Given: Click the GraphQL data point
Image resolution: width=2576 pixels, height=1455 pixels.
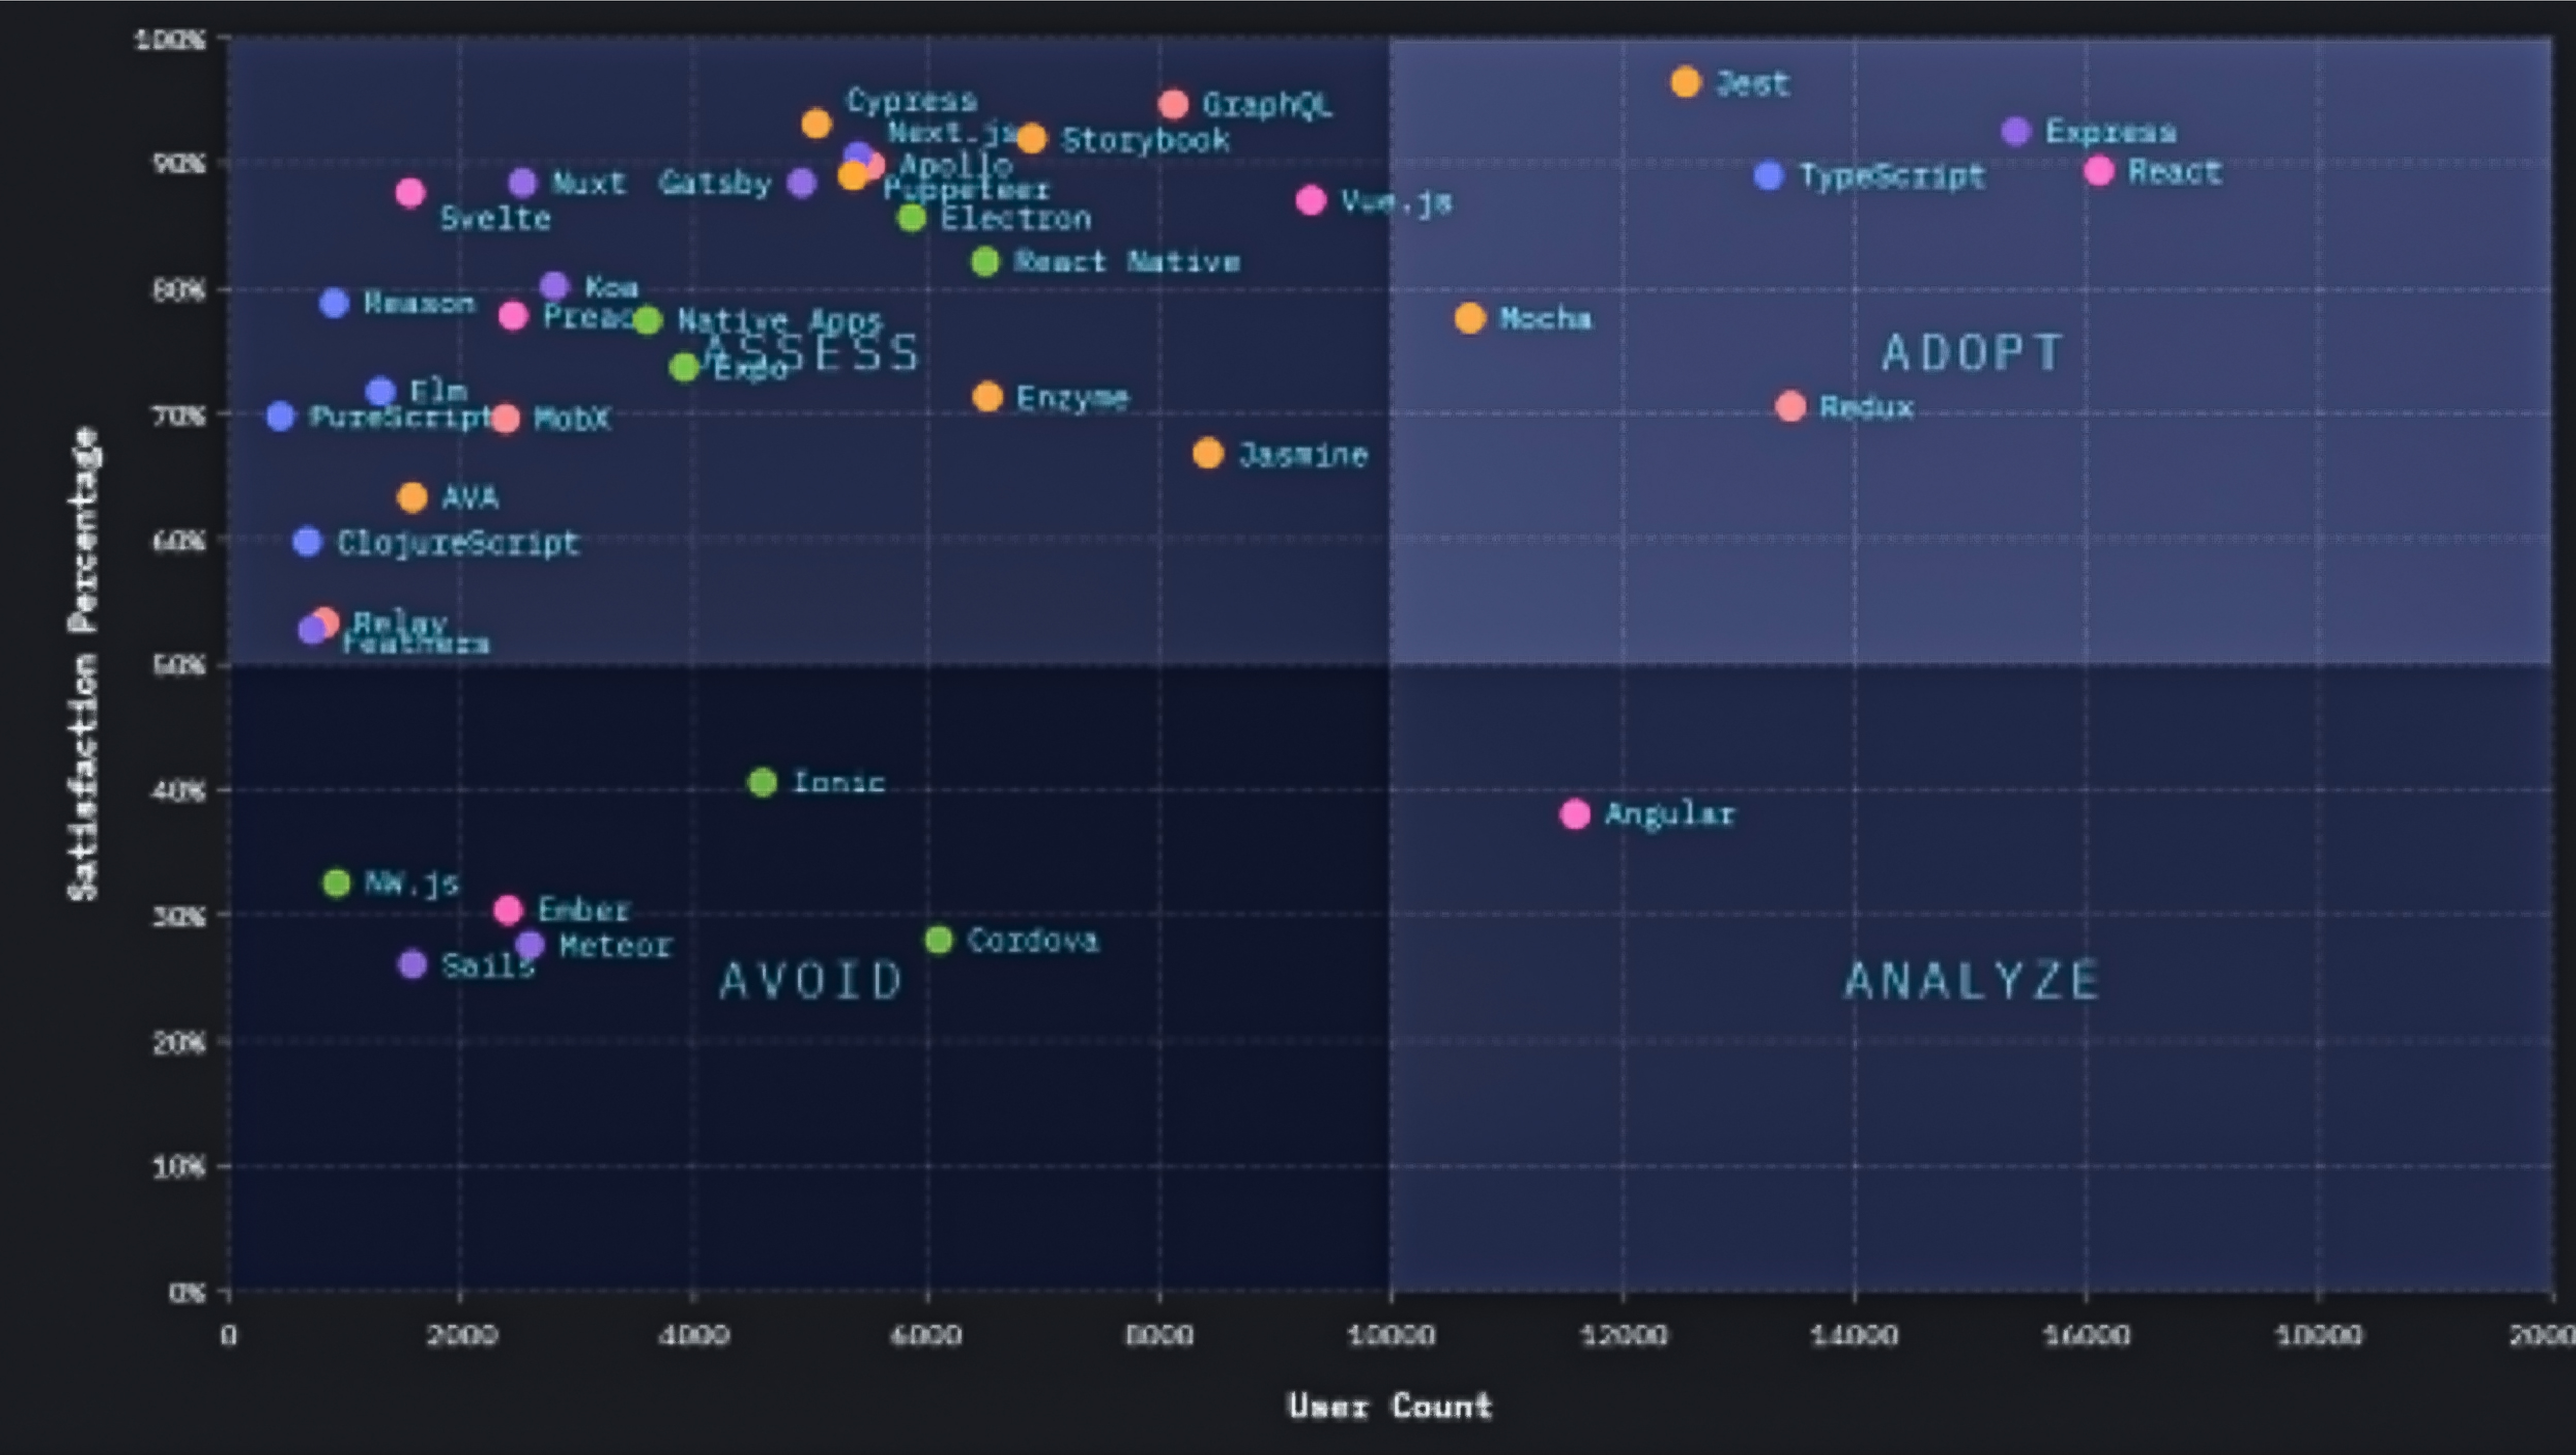Looking at the screenshot, I should coord(1173,104).
